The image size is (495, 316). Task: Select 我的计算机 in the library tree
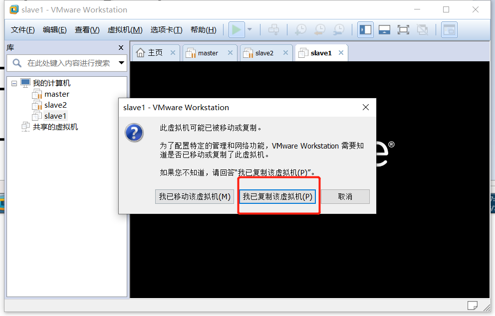pyautogui.click(x=51, y=83)
